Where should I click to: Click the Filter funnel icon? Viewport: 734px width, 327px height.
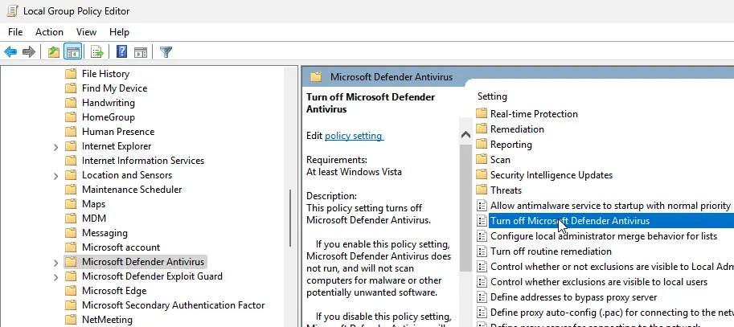tap(166, 52)
